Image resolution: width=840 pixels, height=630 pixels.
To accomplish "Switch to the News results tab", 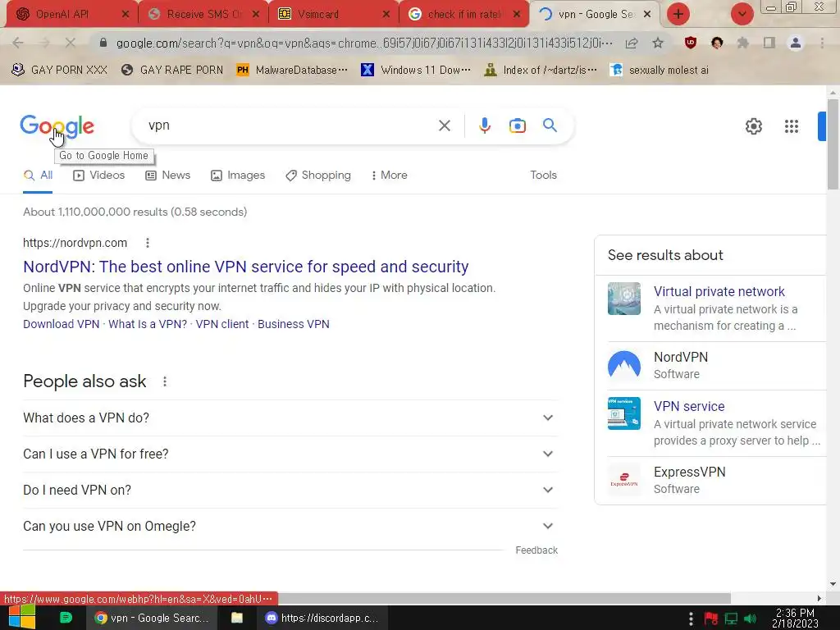I will click(x=167, y=176).
